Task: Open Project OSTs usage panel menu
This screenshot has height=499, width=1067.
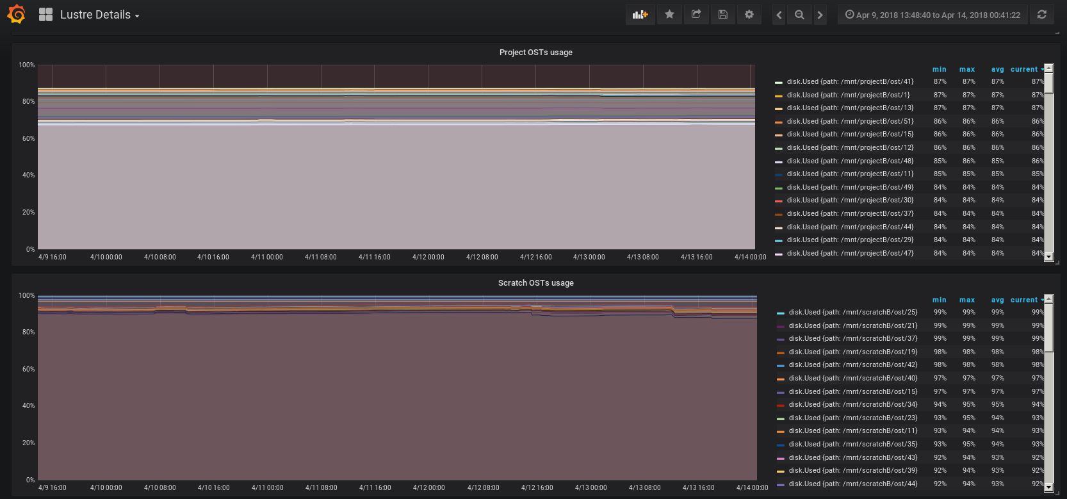Action: click(535, 53)
